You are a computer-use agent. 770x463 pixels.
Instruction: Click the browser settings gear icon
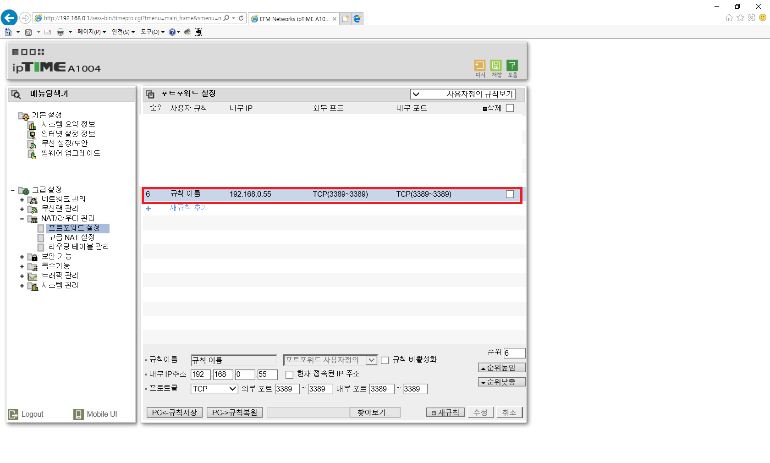[752, 17]
